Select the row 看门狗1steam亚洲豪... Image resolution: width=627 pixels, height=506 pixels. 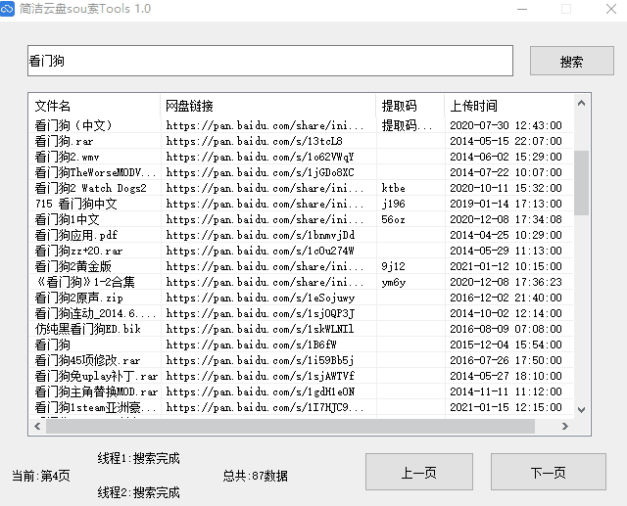click(x=302, y=407)
